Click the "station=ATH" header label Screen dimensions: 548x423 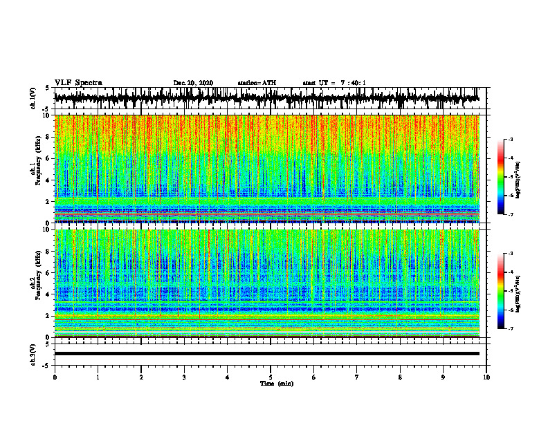(x=257, y=83)
